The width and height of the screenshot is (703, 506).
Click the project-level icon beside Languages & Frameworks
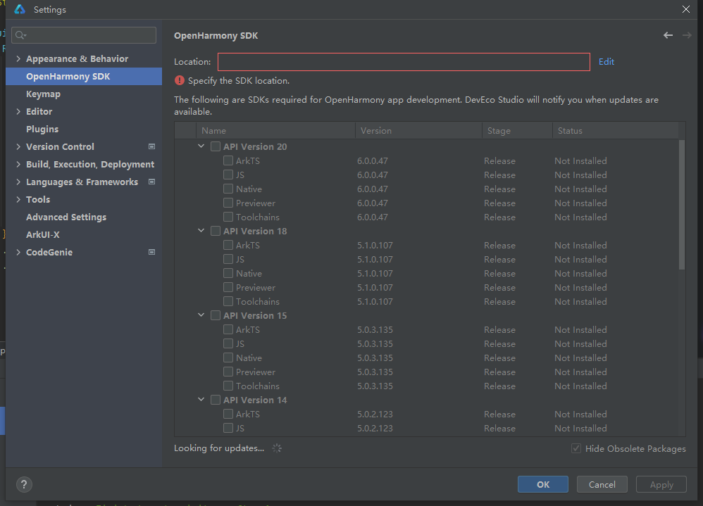tap(152, 182)
